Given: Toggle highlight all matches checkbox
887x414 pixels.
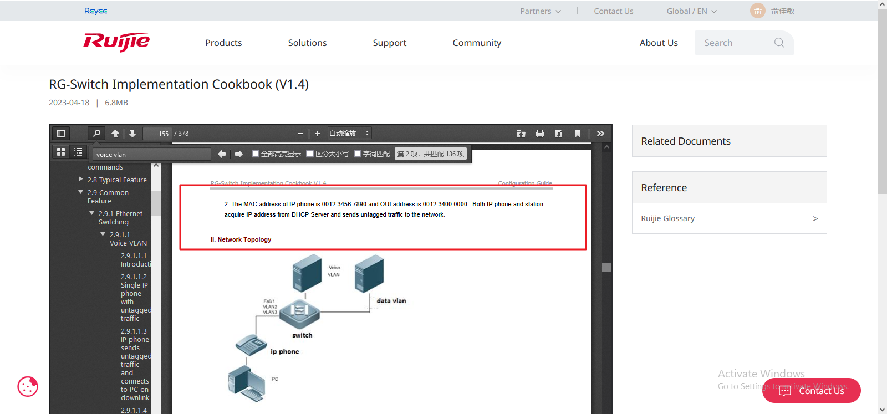Looking at the screenshot, I should (256, 154).
